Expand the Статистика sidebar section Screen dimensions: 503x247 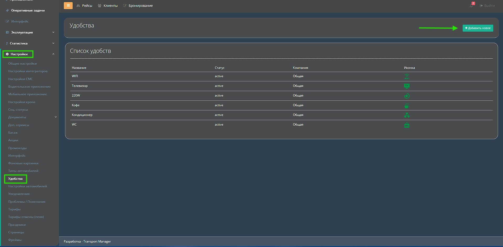(53, 43)
